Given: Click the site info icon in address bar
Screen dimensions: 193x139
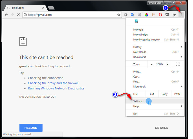Looking at the screenshot, I should [25, 15].
